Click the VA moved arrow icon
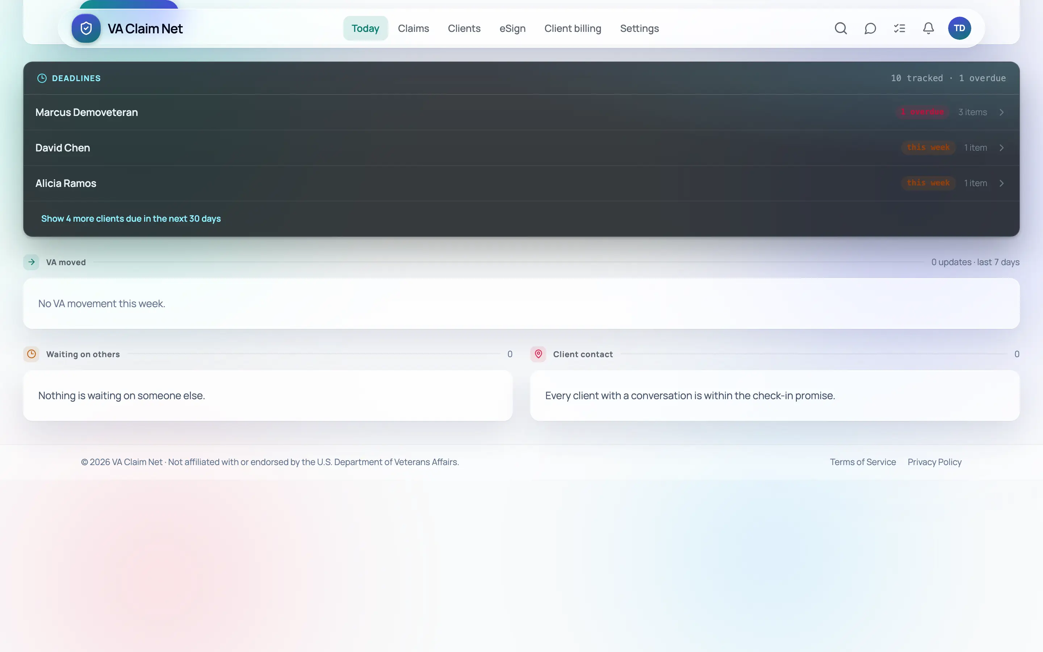 pyautogui.click(x=32, y=262)
